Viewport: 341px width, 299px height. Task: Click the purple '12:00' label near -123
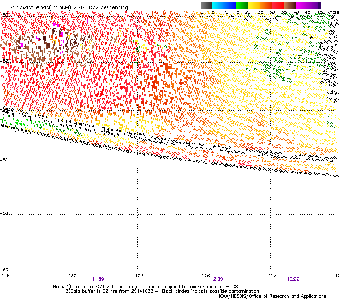[x=293, y=279]
